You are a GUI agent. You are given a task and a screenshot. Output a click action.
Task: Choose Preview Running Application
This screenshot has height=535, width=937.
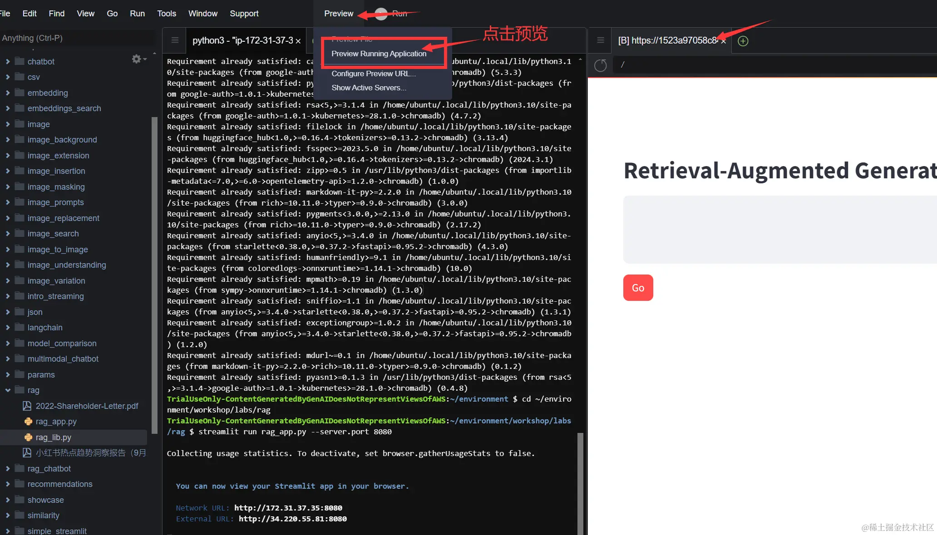coord(379,54)
